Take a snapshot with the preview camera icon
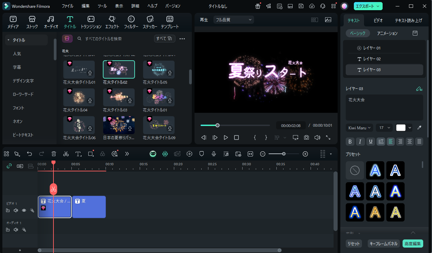 306,138
